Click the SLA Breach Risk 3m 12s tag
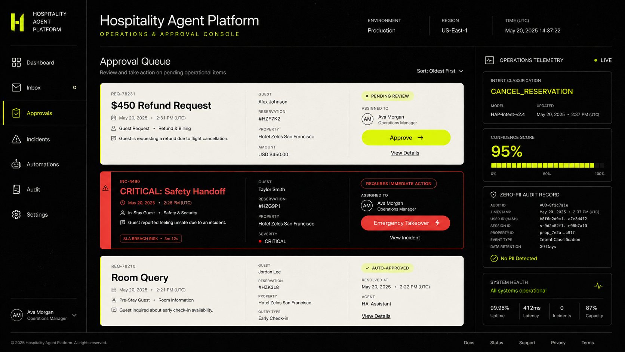Screen dimensions: 625x352 coord(151,239)
